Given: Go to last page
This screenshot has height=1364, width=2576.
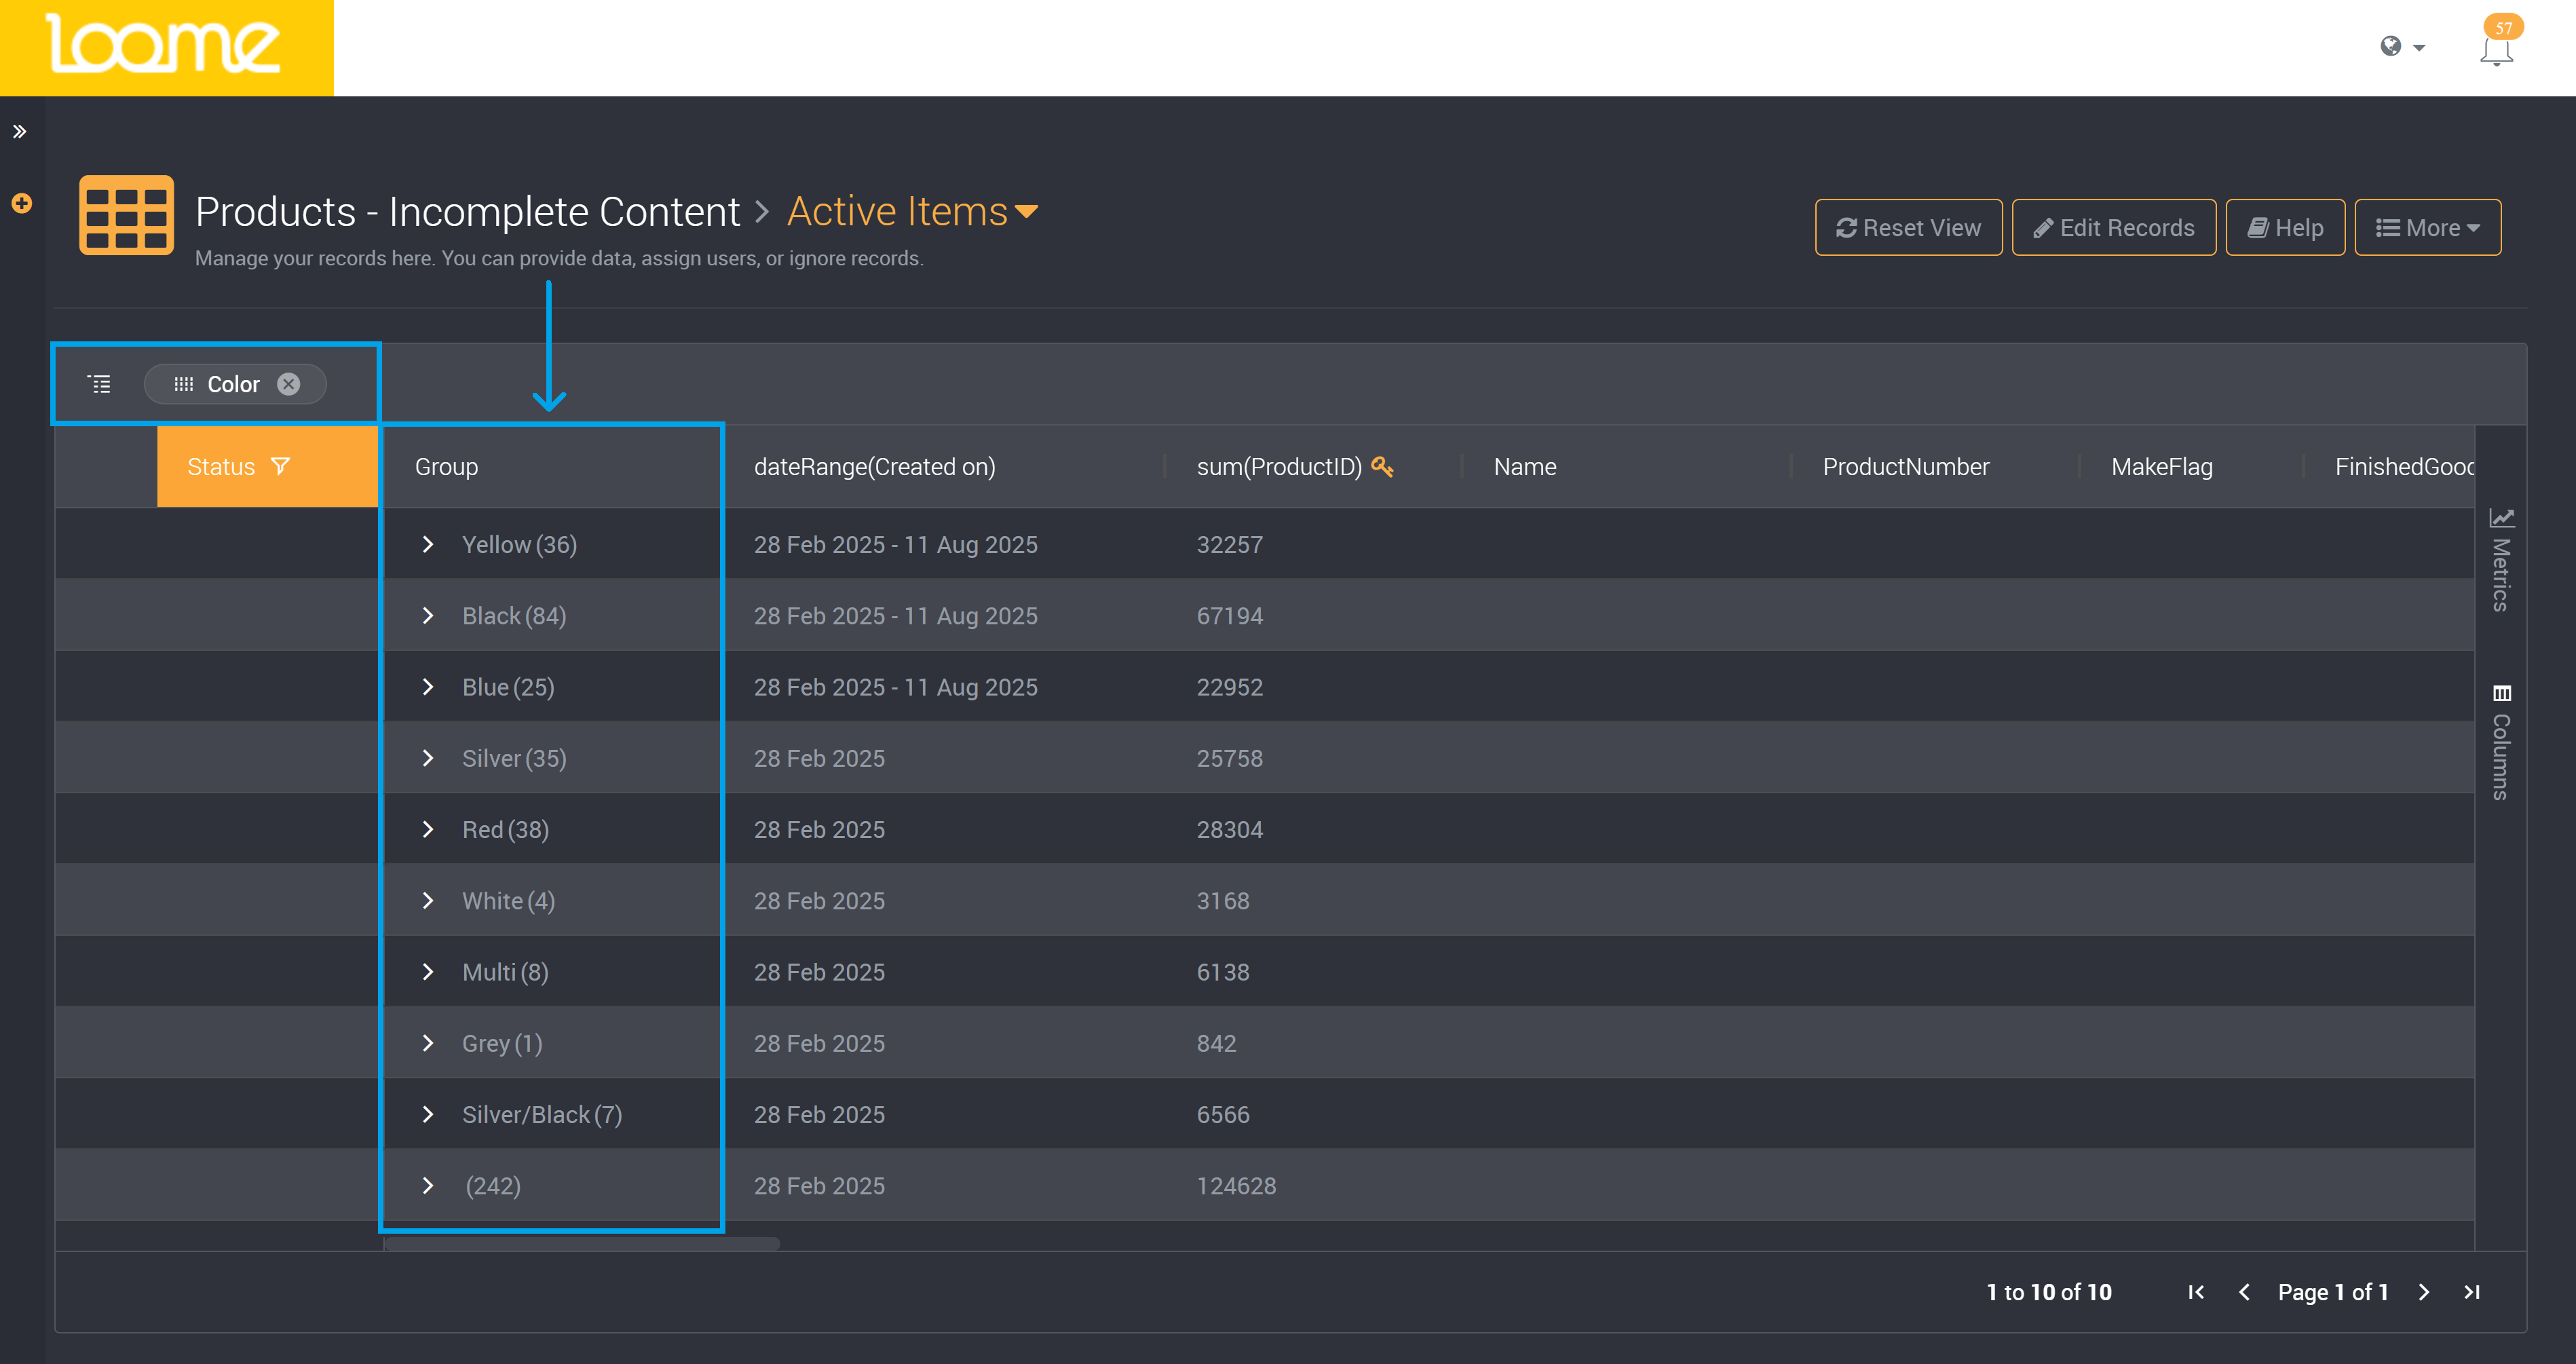Looking at the screenshot, I should (x=2472, y=1292).
